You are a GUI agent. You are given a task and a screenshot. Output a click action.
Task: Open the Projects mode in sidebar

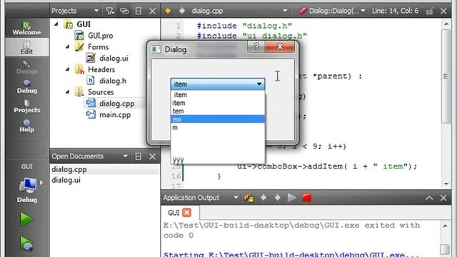coord(26,106)
